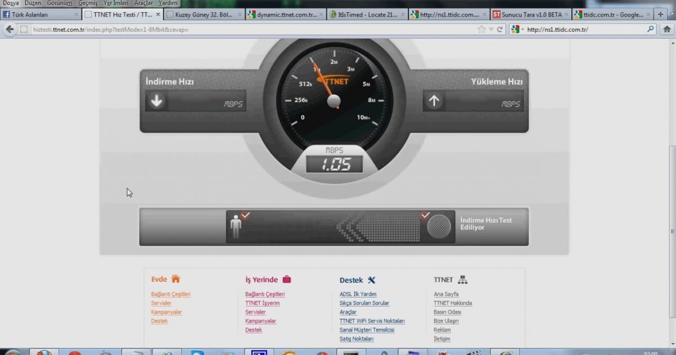Click the Yükleme Hızı label

coord(497,82)
